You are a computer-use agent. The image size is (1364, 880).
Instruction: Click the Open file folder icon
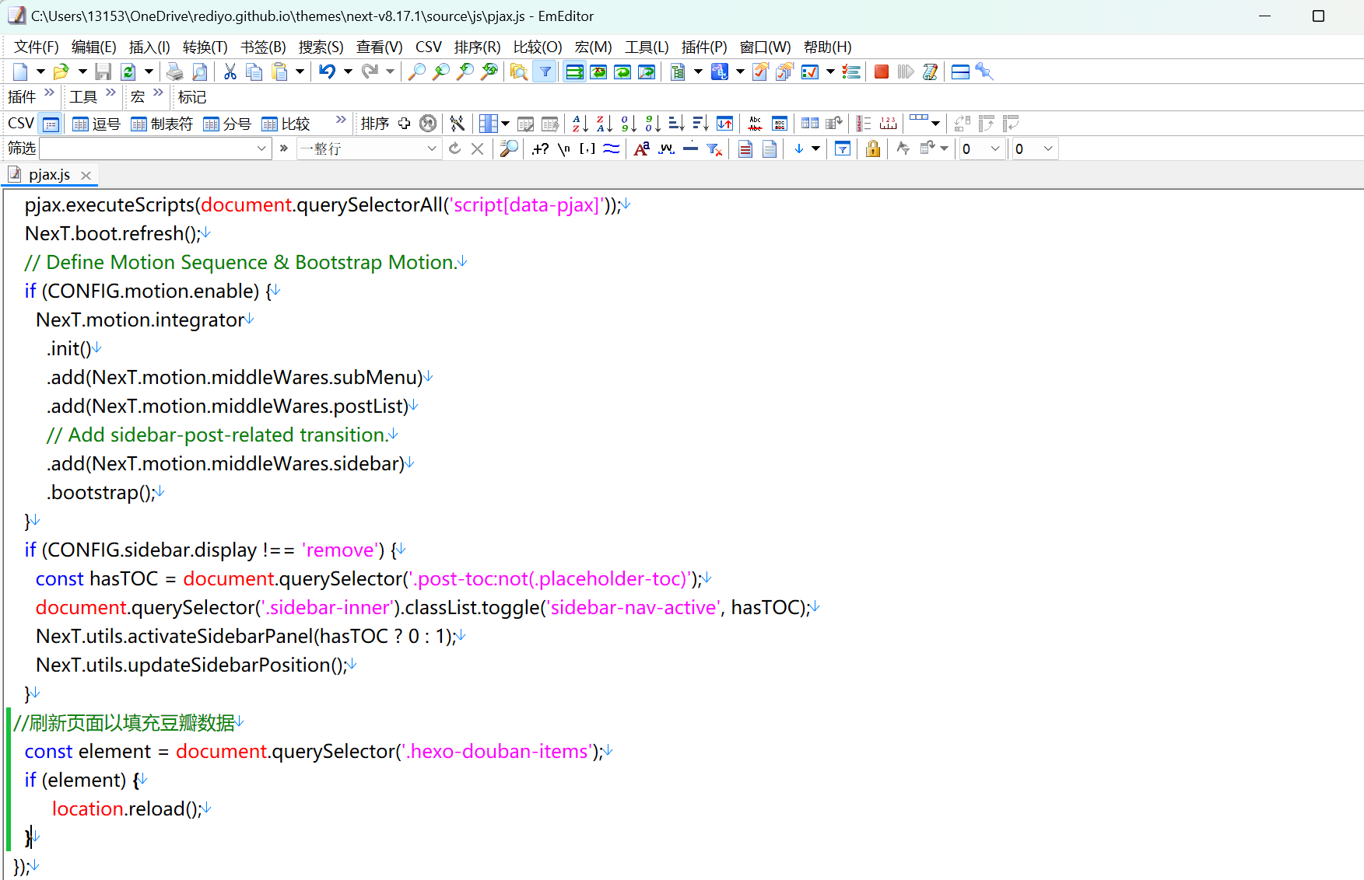pos(61,72)
